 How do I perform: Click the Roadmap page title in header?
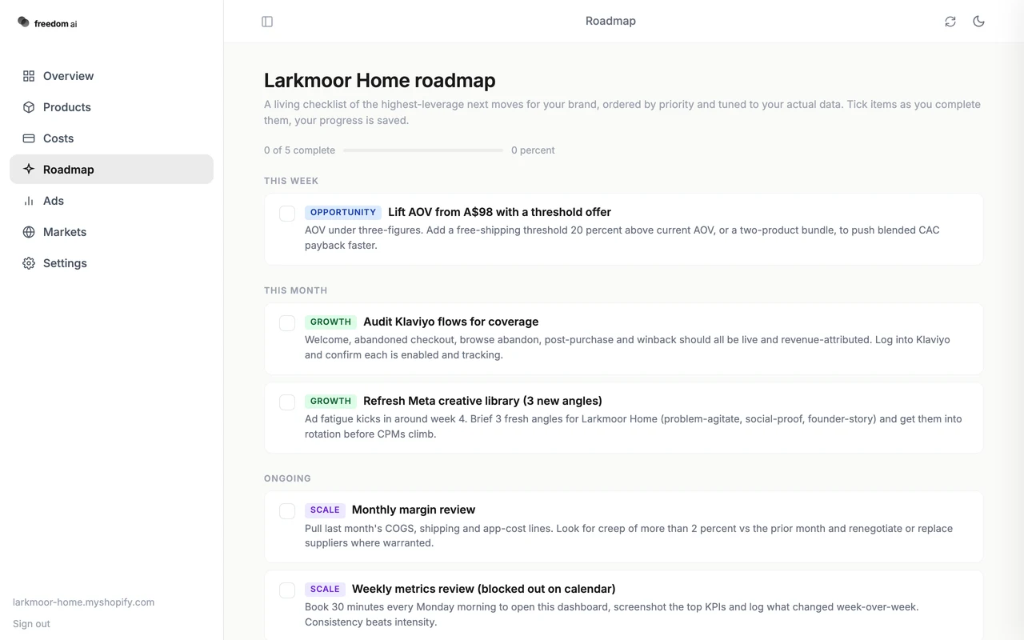tap(610, 21)
